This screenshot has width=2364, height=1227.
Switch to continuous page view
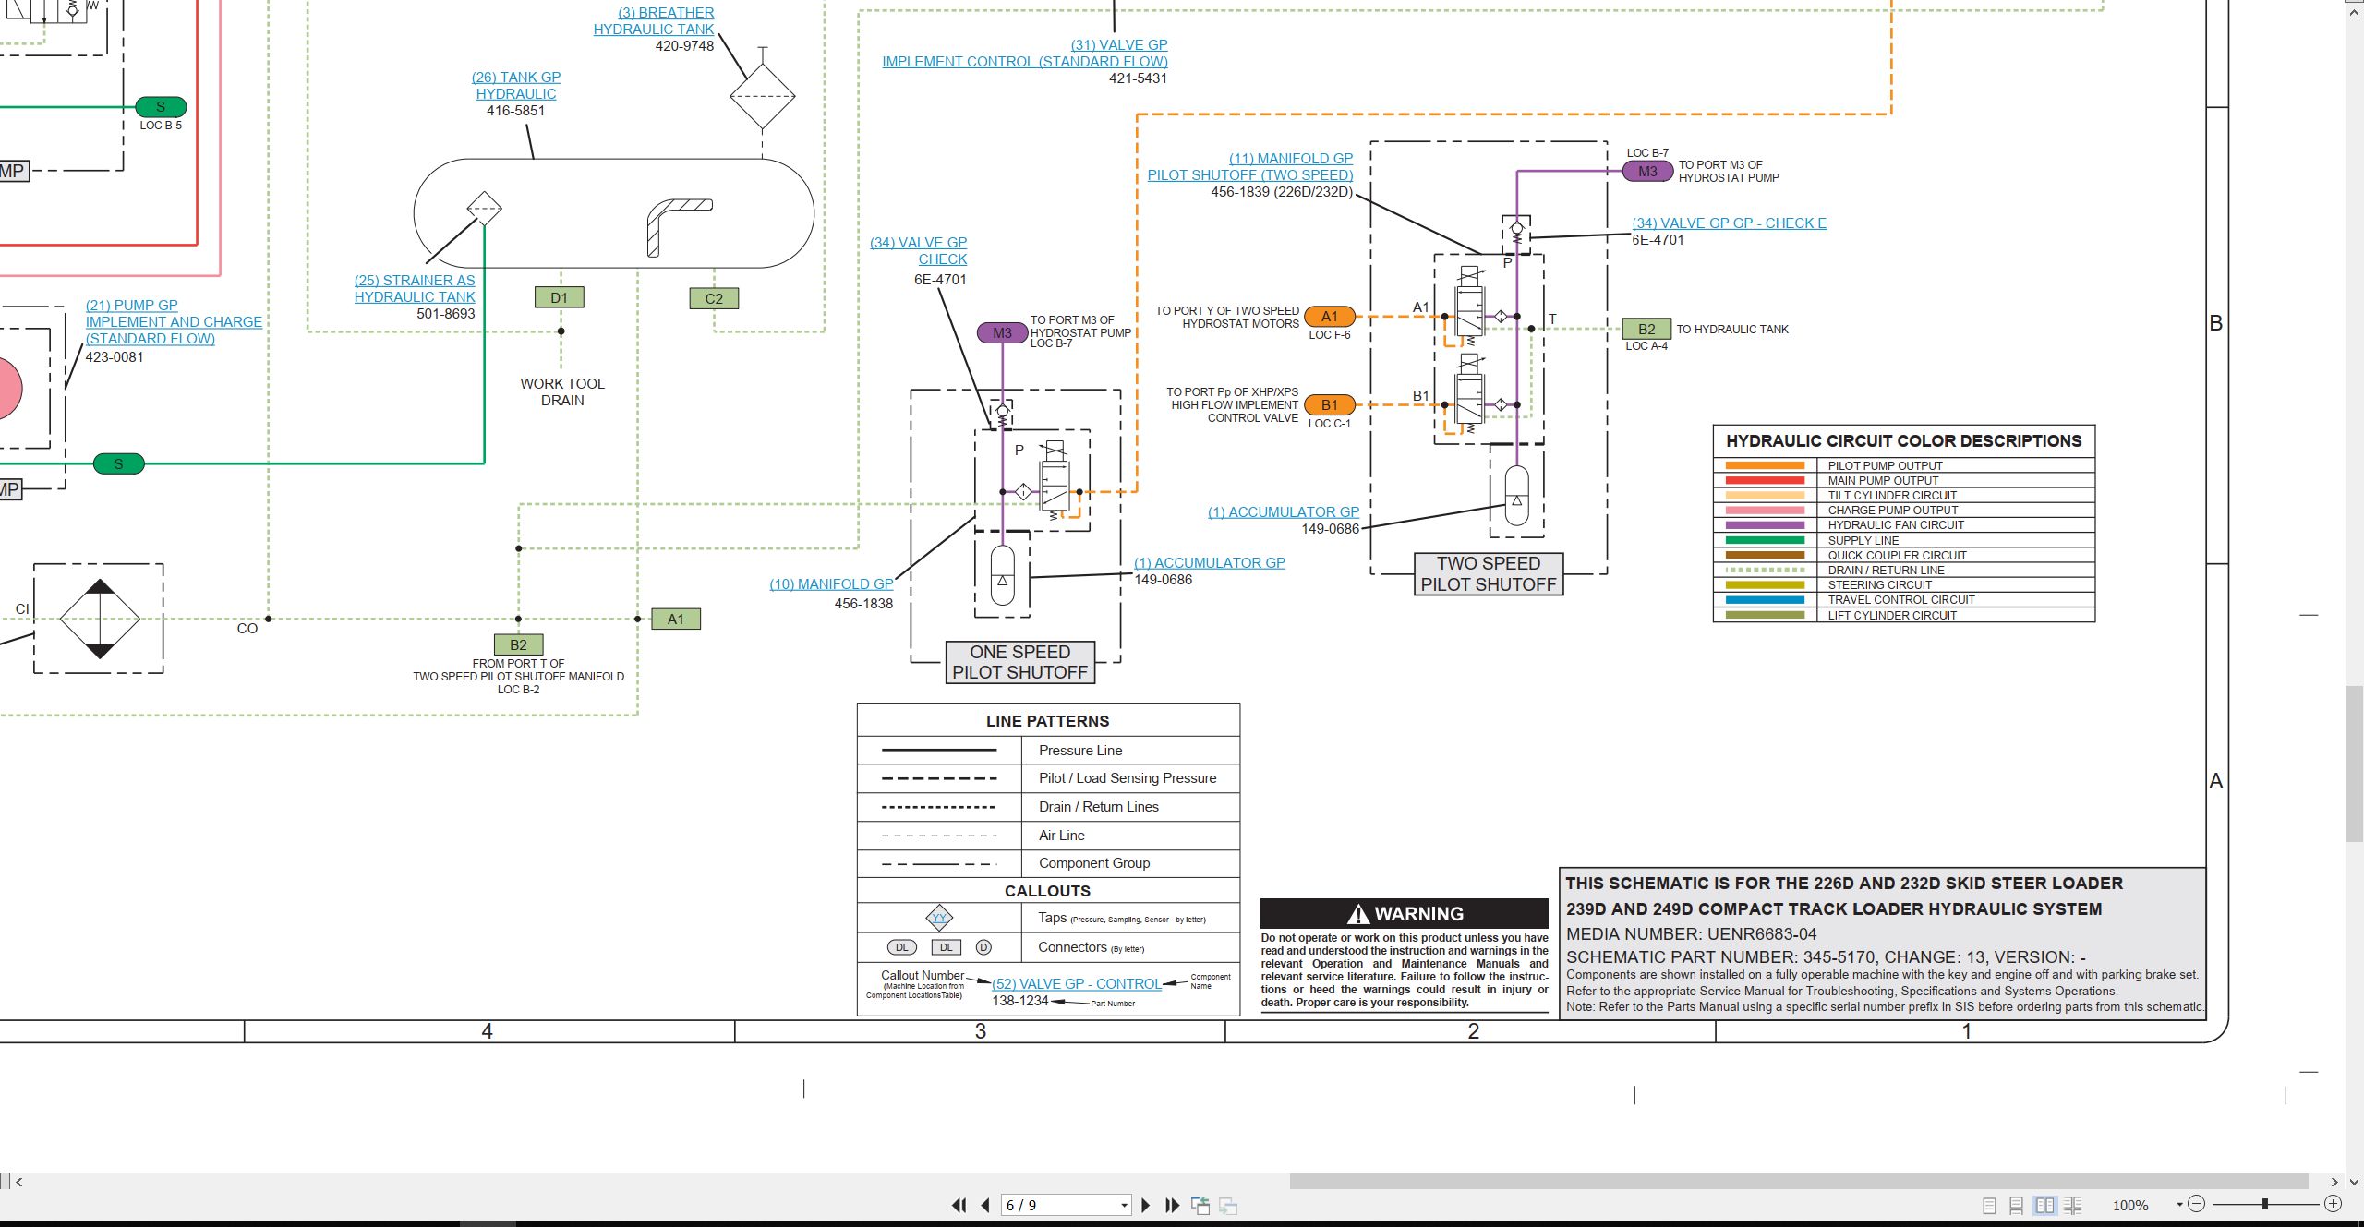[x=2017, y=1205]
